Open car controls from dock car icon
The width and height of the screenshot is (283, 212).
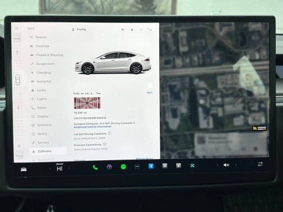click(24, 169)
